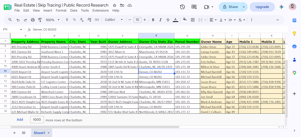Open Google Tasks side panel
This screenshot has height=137, width=301.
coord(294,46)
